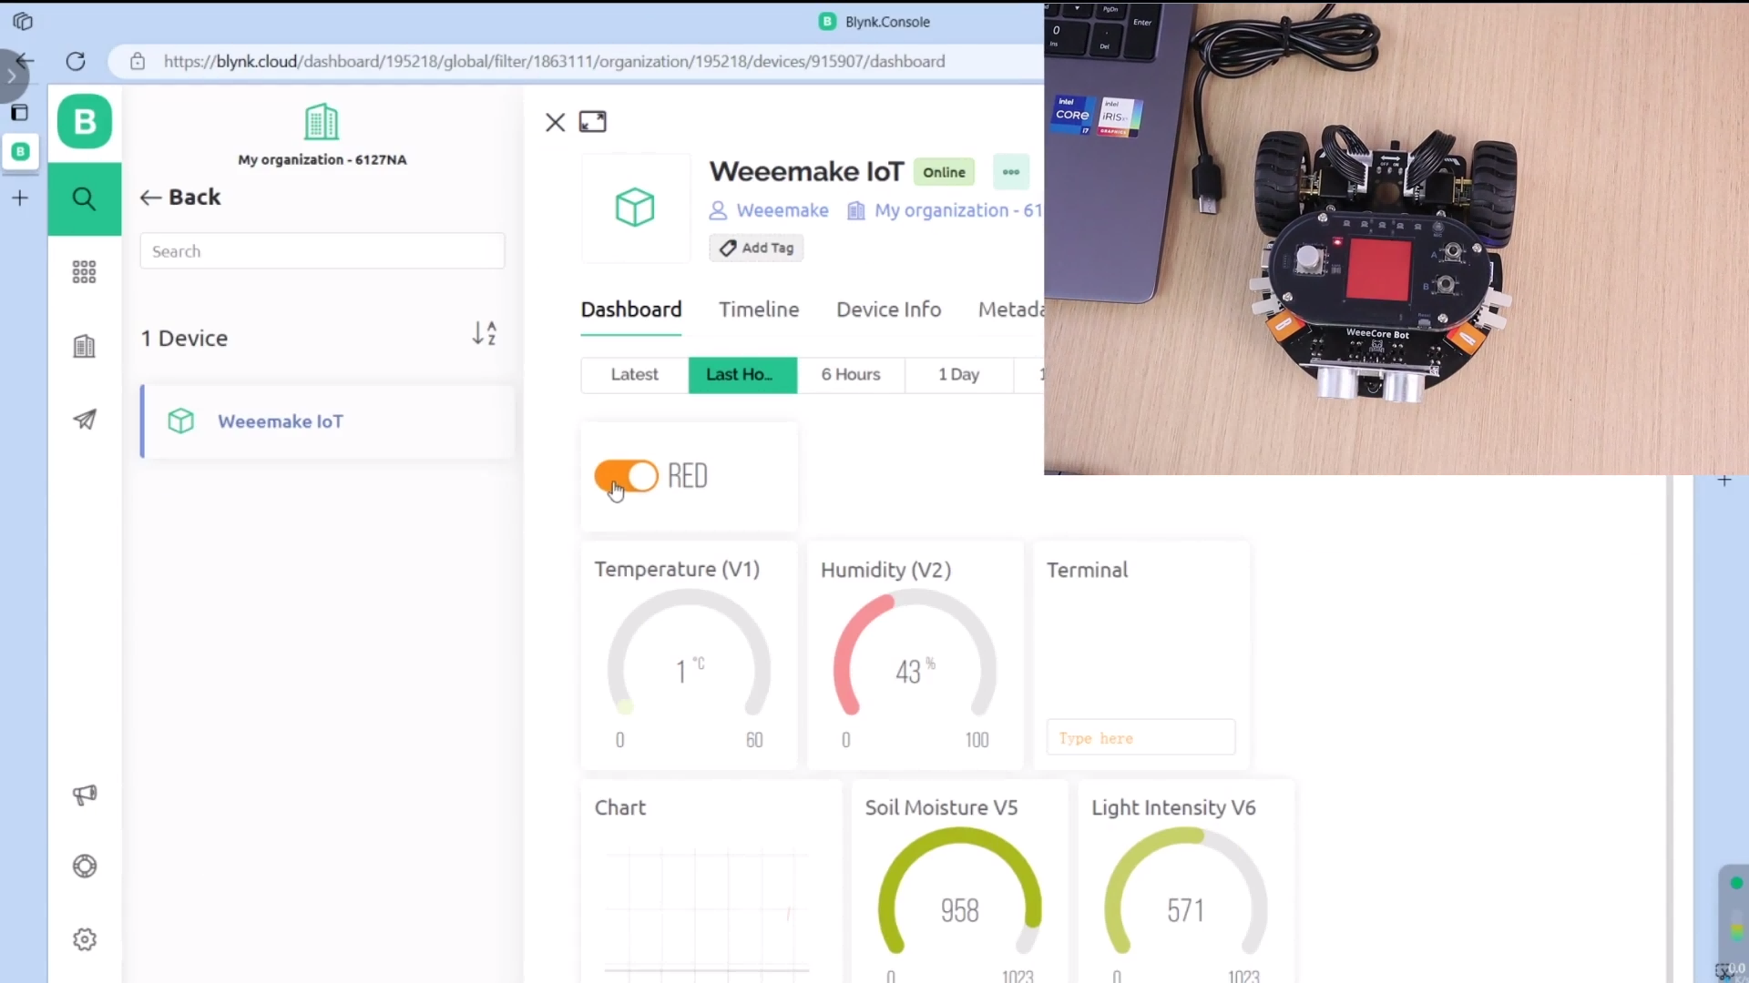Viewport: 1749px width, 983px height.
Task: Open organizations building icon in sidebar
Action: tap(84, 346)
